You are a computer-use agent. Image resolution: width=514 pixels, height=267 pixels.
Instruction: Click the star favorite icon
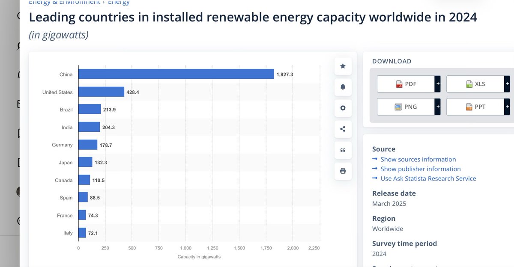(x=343, y=66)
